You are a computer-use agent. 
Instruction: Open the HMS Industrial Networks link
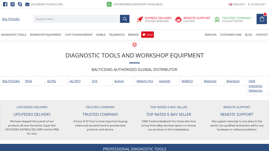pos(255,86)
